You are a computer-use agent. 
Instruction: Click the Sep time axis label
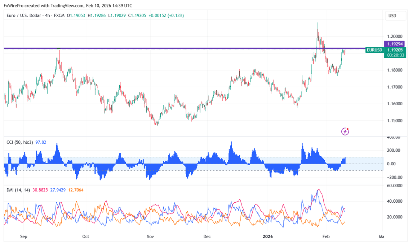click(x=23, y=236)
